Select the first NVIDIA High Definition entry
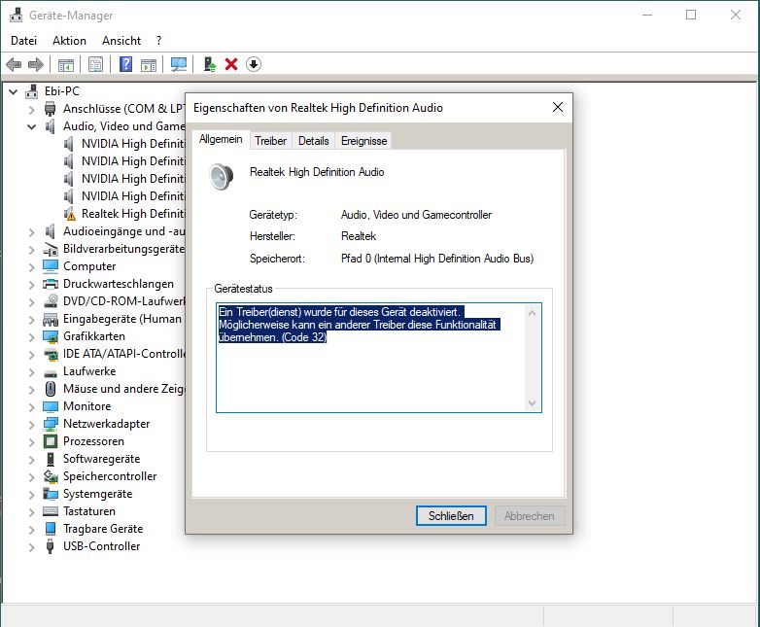 point(132,144)
